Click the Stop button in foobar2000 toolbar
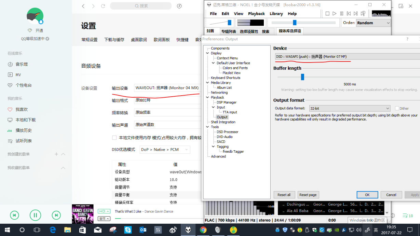Screen dimensions: 420x236 (327, 14)
